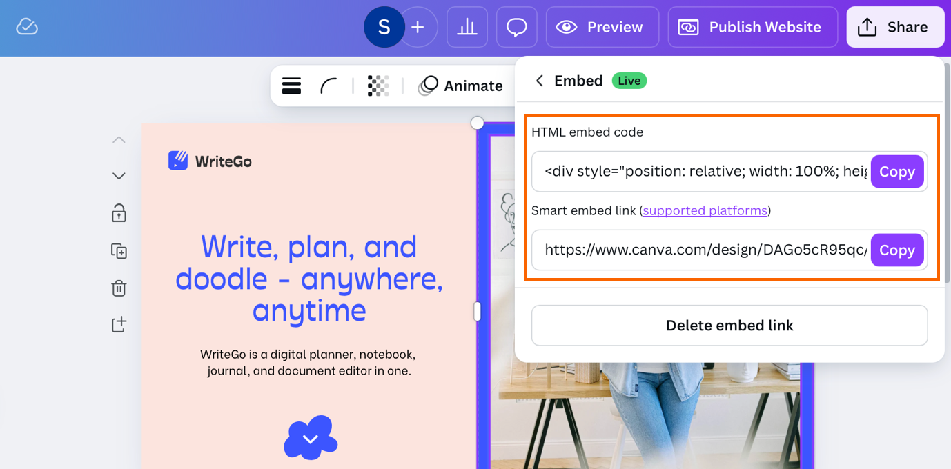The height and width of the screenshot is (469, 951).
Task: Delete the page with the trash icon
Action: (x=119, y=288)
